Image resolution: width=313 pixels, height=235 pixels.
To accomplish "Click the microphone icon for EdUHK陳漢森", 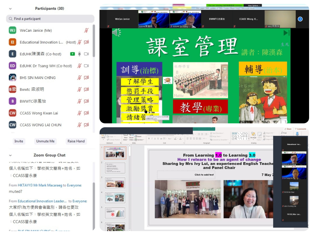I will pyautogui.click(x=79, y=54).
